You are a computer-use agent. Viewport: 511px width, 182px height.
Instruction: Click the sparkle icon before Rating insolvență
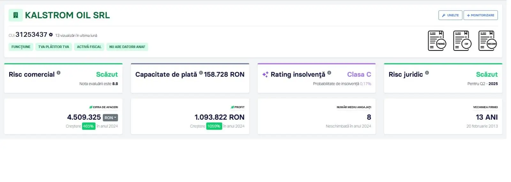[x=265, y=75]
